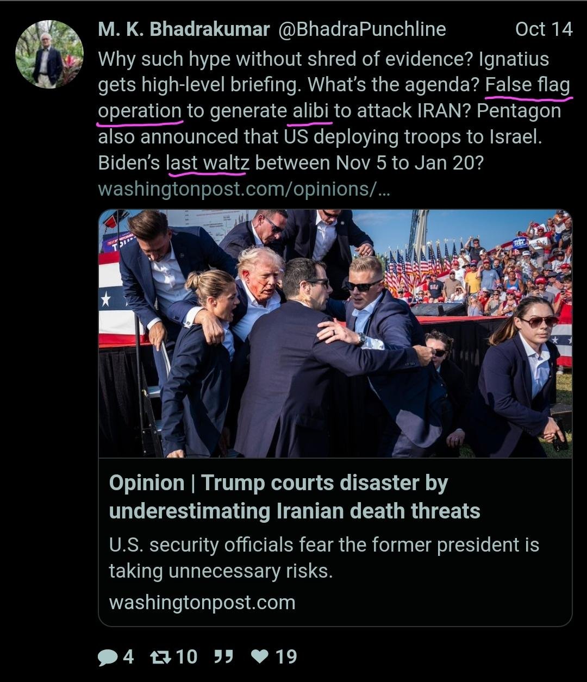
Task: Open the M. K. Bhadrakumar display name
Action: pos(184,29)
